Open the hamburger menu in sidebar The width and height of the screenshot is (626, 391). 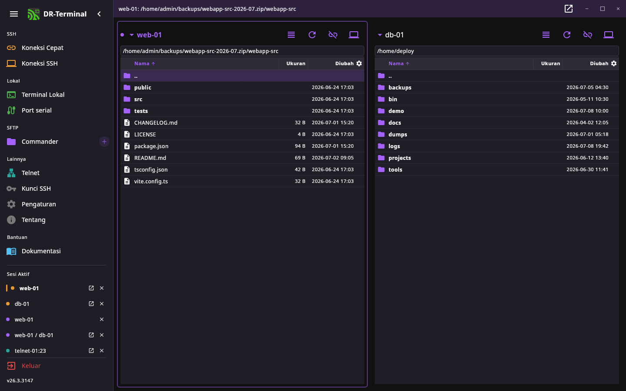[x=14, y=14]
